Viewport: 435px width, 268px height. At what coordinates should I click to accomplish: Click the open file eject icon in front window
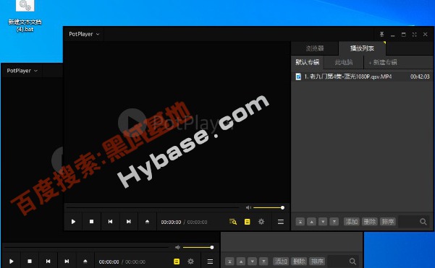148,222
